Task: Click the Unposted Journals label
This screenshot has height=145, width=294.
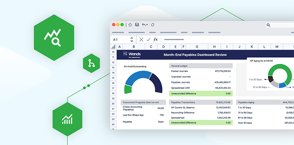Action: [x=181, y=77]
